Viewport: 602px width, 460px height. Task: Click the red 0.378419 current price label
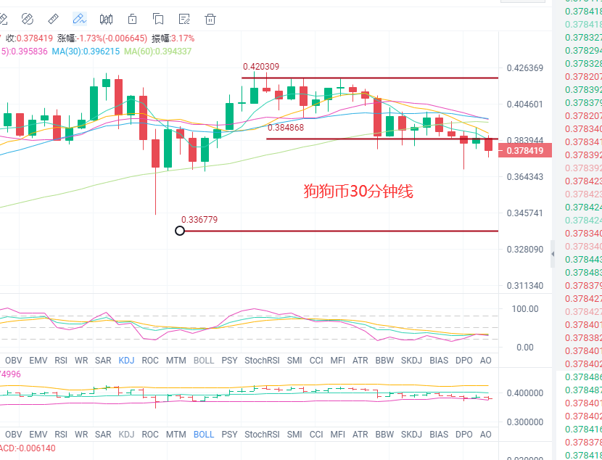pyautogui.click(x=525, y=151)
